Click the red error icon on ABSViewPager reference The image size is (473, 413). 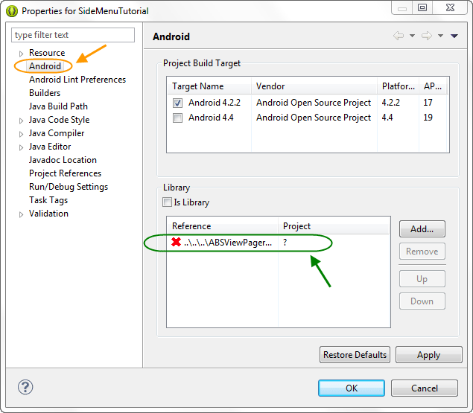pos(176,242)
